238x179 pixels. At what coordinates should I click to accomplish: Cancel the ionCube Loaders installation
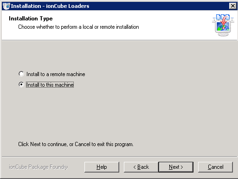(x=215, y=167)
